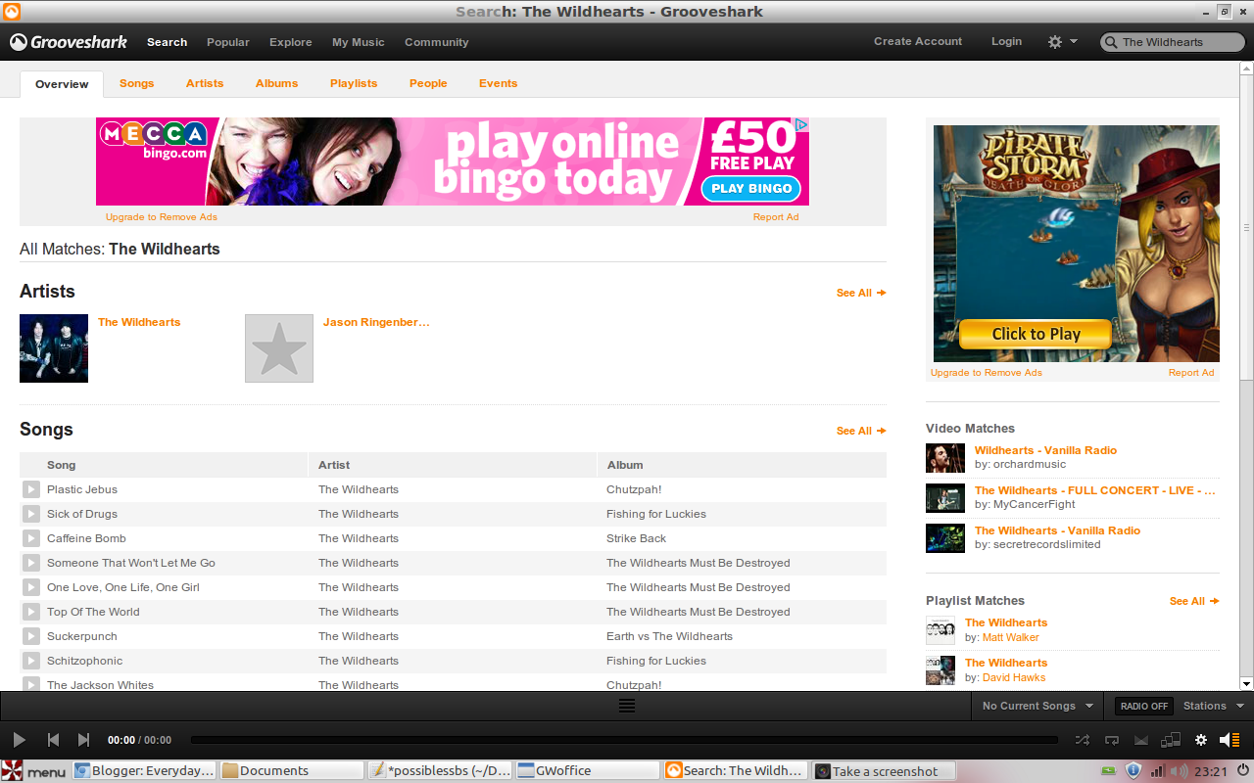
Task: Click the queue drag handle lines icon
Action: pyautogui.click(x=627, y=706)
